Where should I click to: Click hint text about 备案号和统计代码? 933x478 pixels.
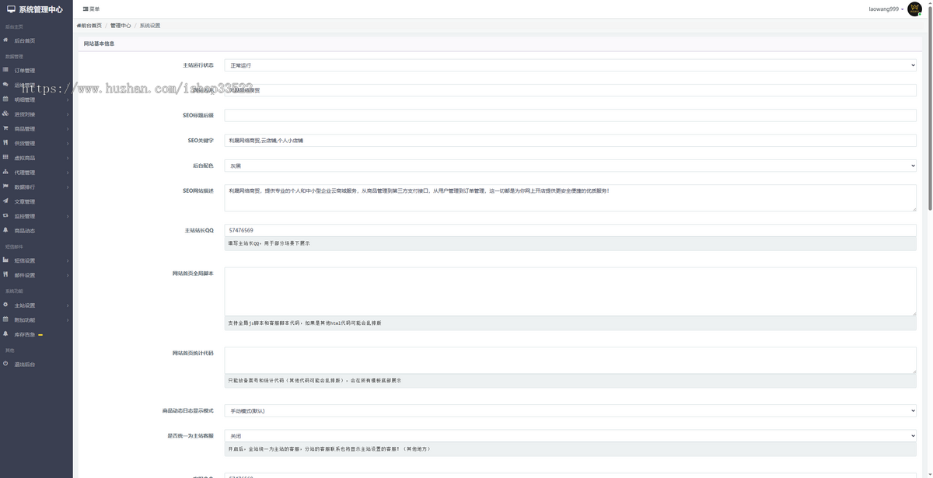(315, 381)
